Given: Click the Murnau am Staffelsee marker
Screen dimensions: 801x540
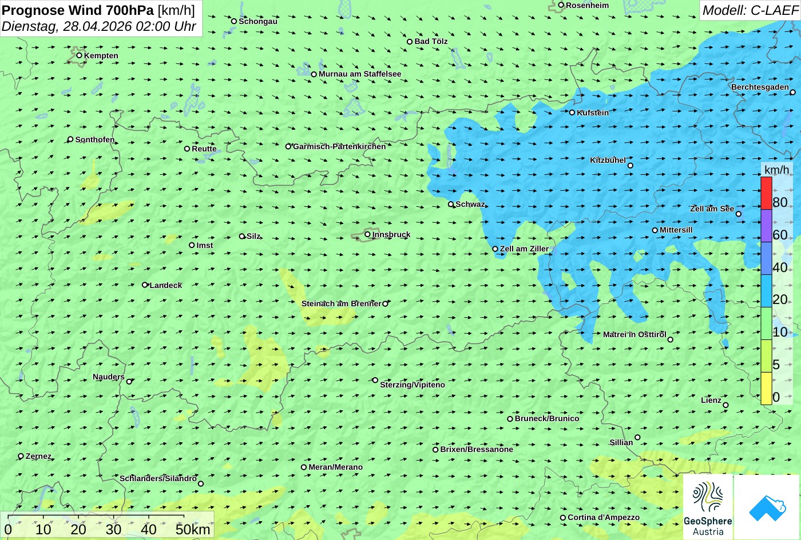Looking at the screenshot, I should pyautogui.click(x=314, y=74).
